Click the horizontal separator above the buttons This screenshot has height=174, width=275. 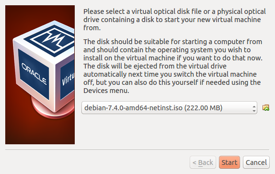[137, 150]
